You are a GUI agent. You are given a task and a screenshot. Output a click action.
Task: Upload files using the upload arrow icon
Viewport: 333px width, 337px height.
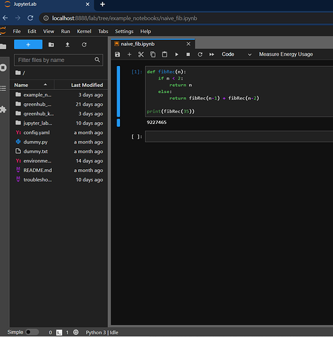coord(67,44)
